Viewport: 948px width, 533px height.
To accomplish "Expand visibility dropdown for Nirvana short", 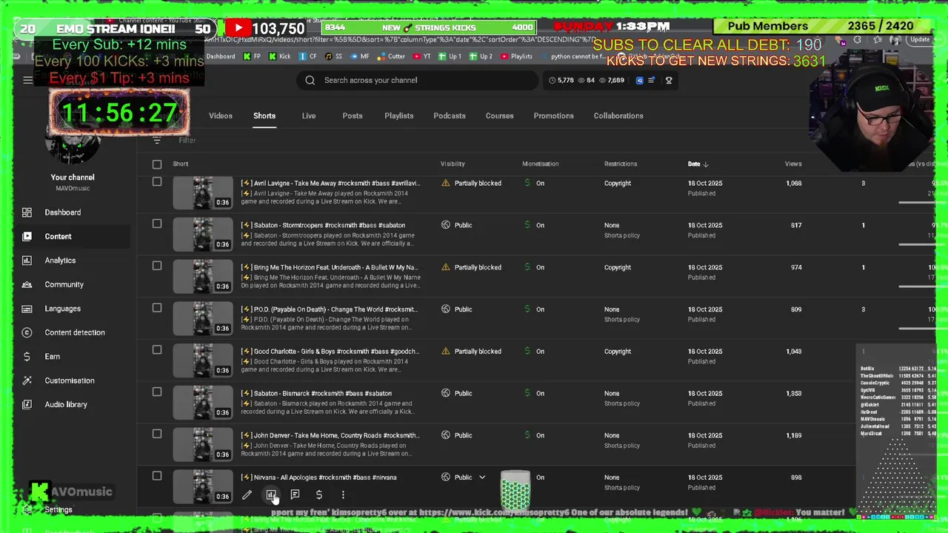I will coord(482,477).
